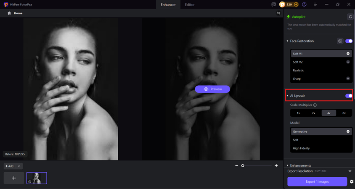The image size is (355, 189).
Task: Click the Model label text
Action: 295,123
